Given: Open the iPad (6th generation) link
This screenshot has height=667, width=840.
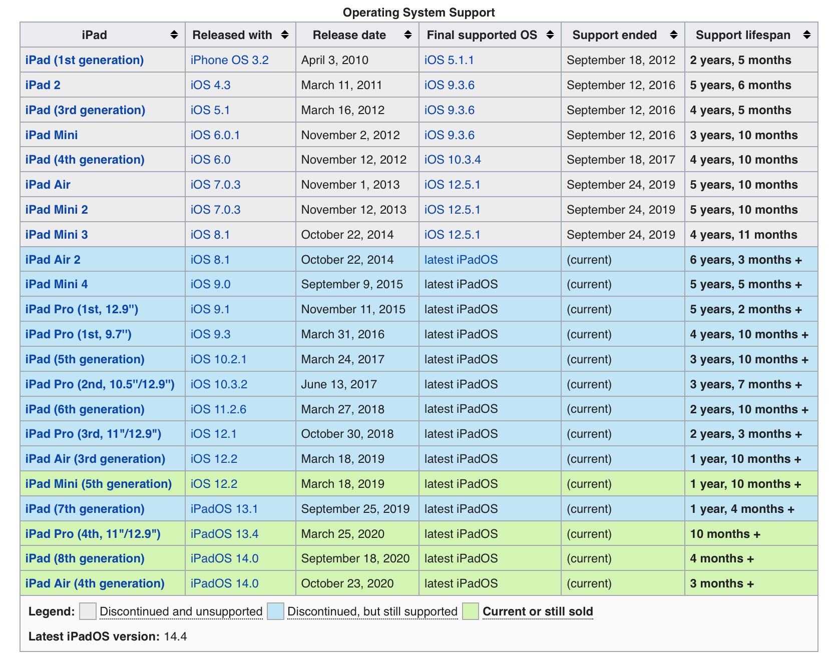Looking at the screenshot, I should click(85, 409).
